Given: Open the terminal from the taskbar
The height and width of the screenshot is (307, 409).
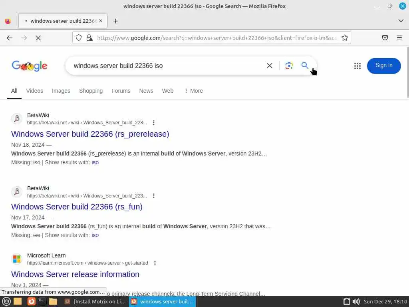Looking at the screenshot, I should 42,302.
